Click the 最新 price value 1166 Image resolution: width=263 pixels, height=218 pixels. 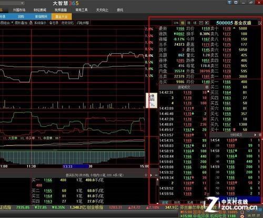tap(180, 28)
